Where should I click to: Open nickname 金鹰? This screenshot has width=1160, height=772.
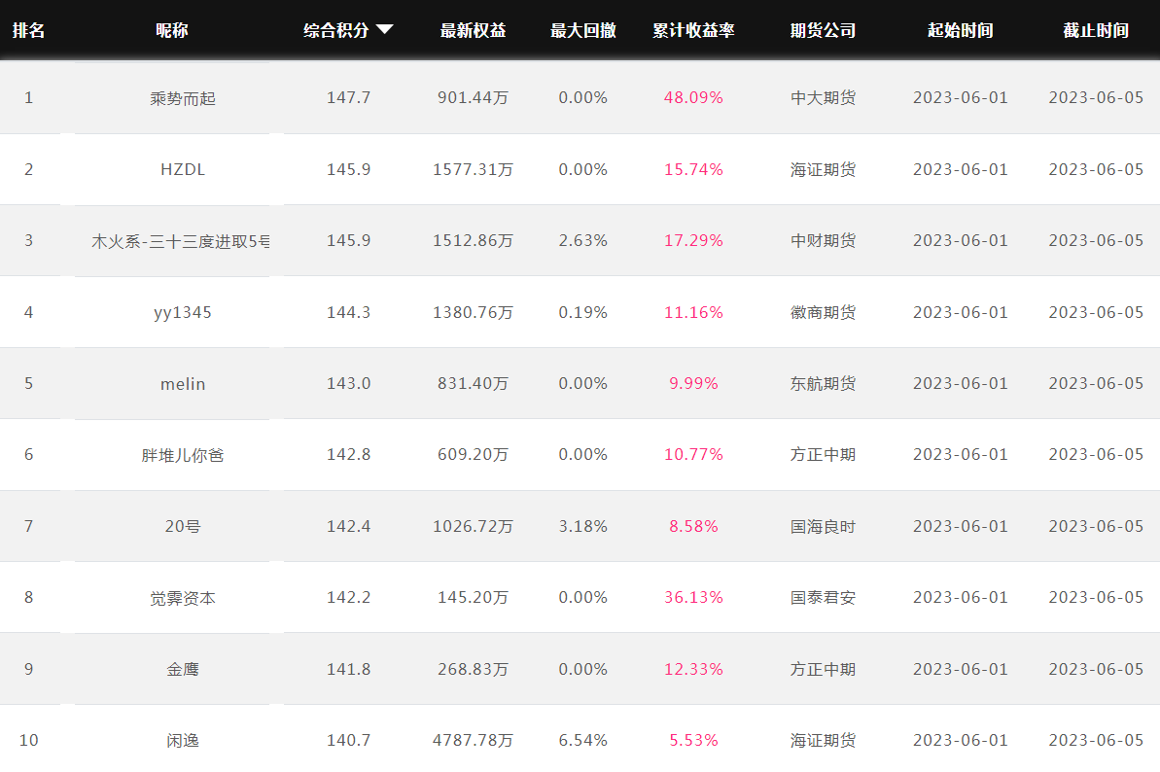pos(183,669)
